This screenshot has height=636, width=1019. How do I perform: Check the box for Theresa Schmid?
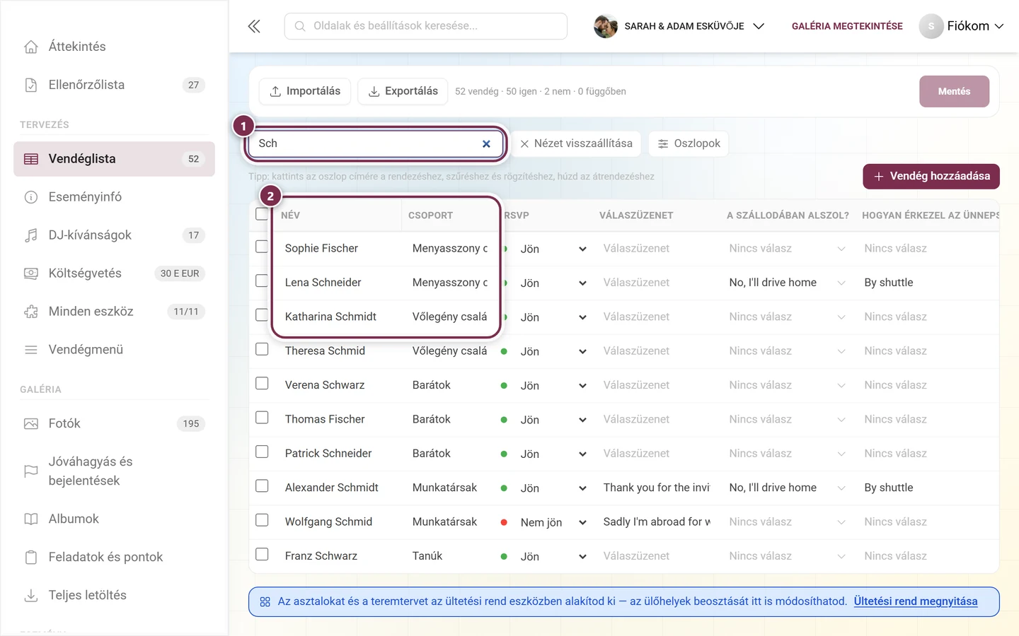tap(262, 349)
